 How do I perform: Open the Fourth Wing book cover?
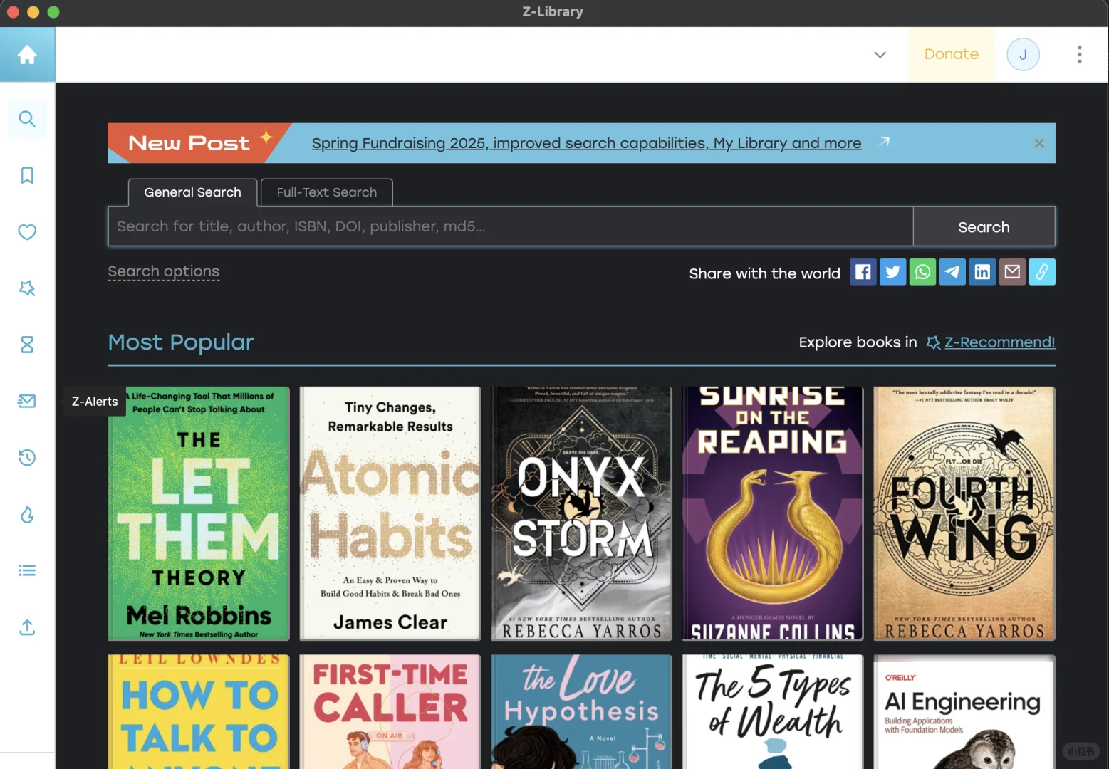964,513
